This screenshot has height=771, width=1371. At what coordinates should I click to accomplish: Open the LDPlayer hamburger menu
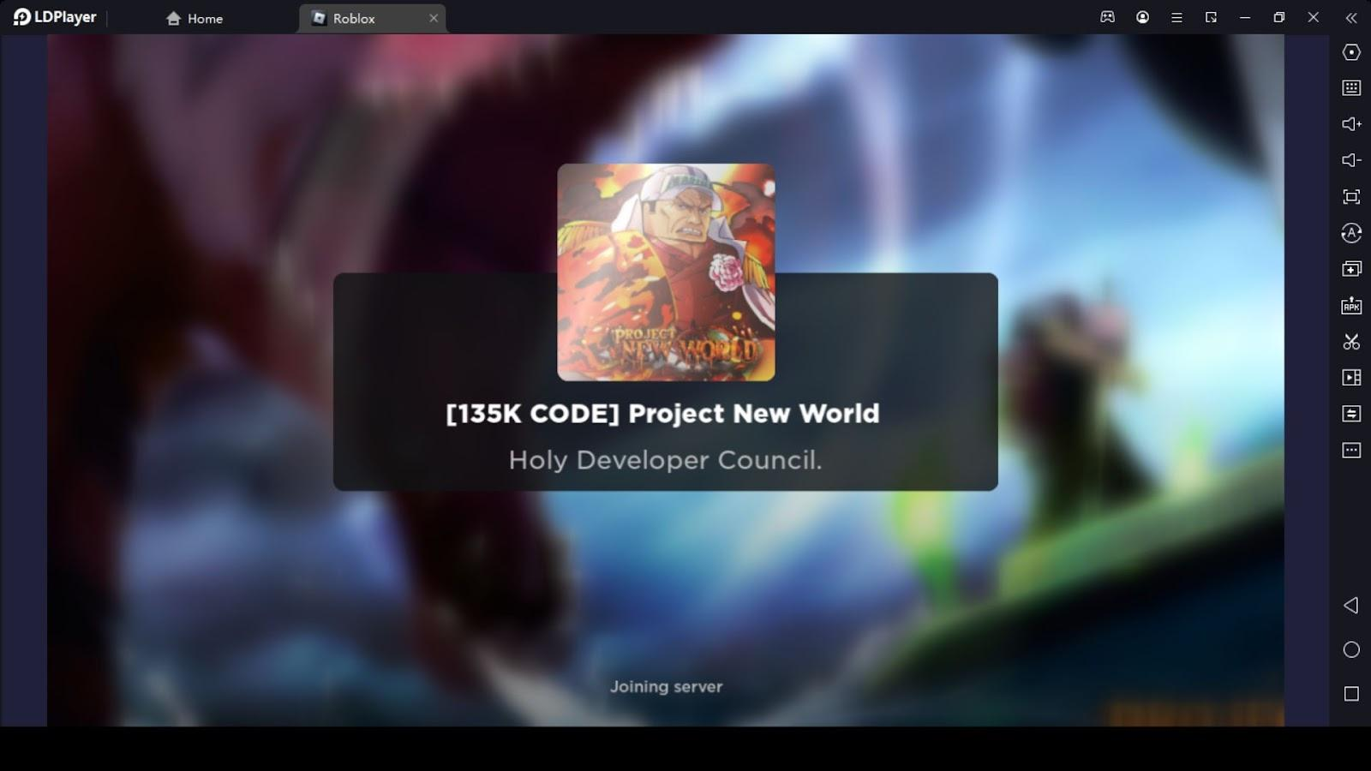click(1176, 17)
